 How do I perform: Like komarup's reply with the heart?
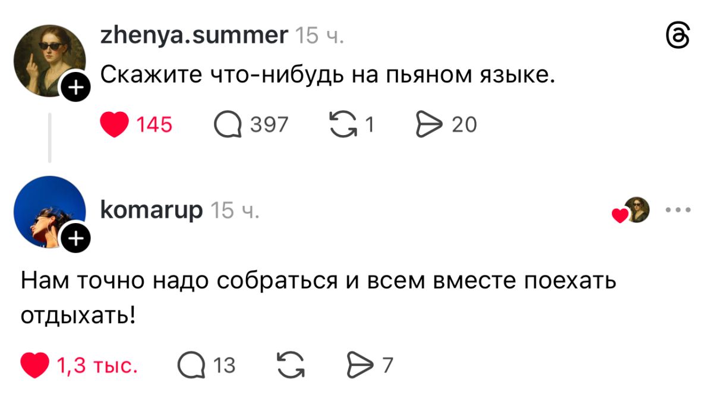pyautogui.click(x=35, y=364)
